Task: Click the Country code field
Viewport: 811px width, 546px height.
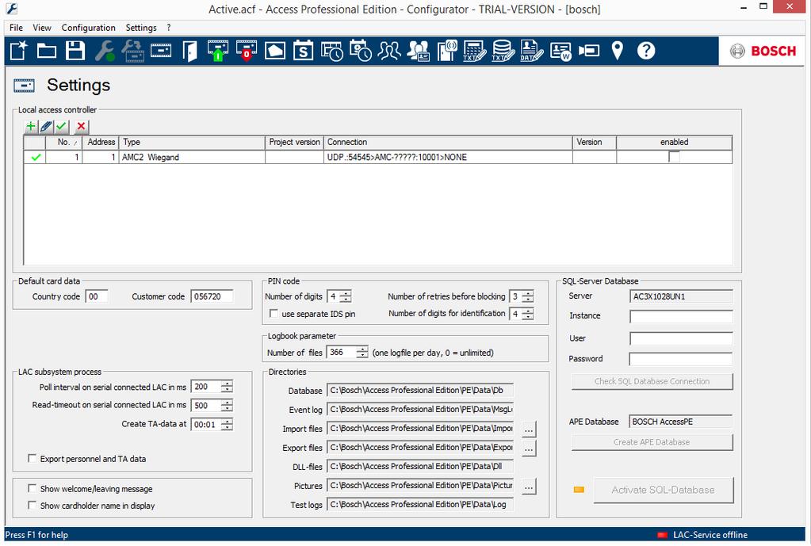Action: (97, 296)
